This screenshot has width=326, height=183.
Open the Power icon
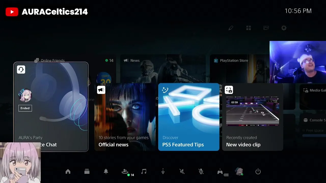point(258,172)
